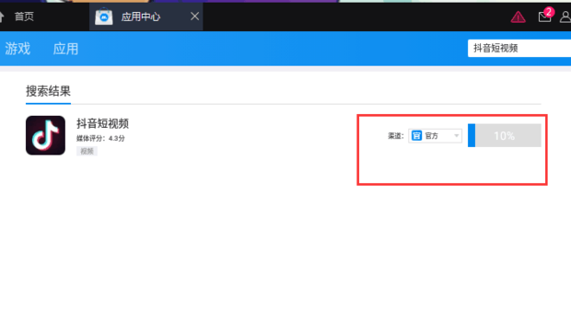Viewport: 571px width, 331px height.
Task: Click the 媒体评分: 4.3分 rating text
Action: point(100,139)
